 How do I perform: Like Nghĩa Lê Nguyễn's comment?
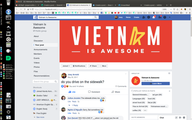point(69,113)
